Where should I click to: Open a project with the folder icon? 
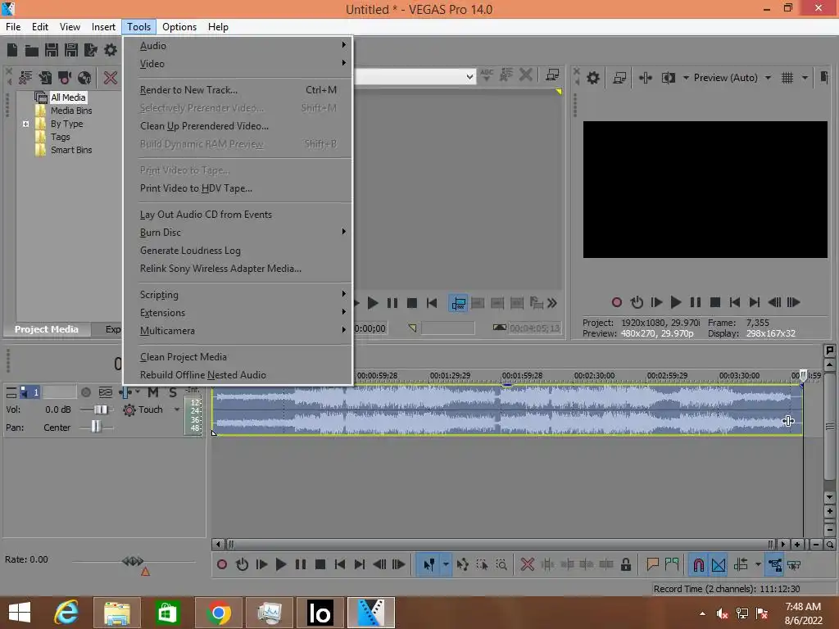click(x=32, y=50)
